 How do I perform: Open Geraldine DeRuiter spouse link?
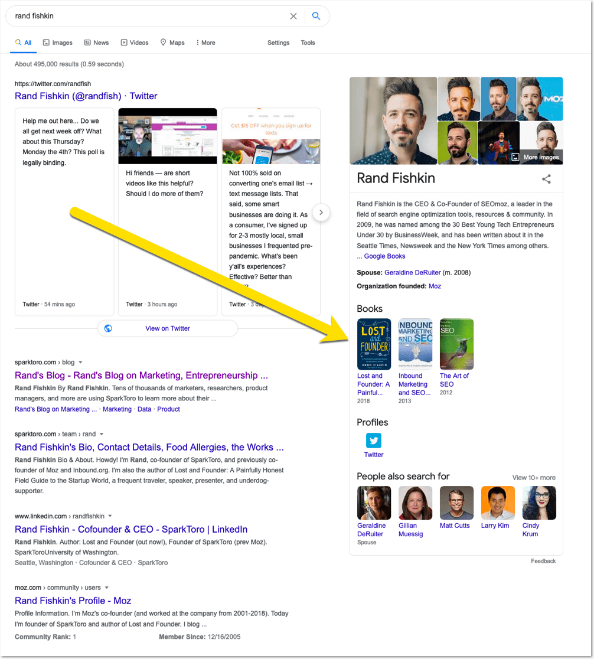click(x=409, y=273)
